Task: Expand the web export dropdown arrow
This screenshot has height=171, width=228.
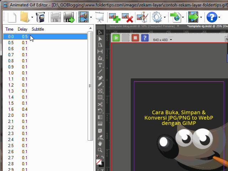Action: tap(183, 17)
